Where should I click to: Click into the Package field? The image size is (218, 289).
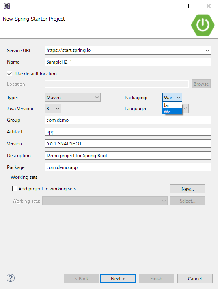[128, 167]
